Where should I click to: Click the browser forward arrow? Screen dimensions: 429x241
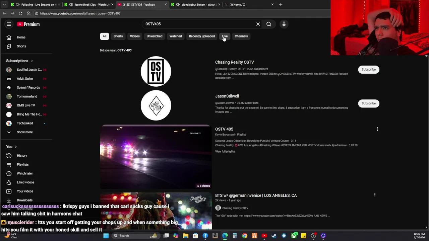12,13
